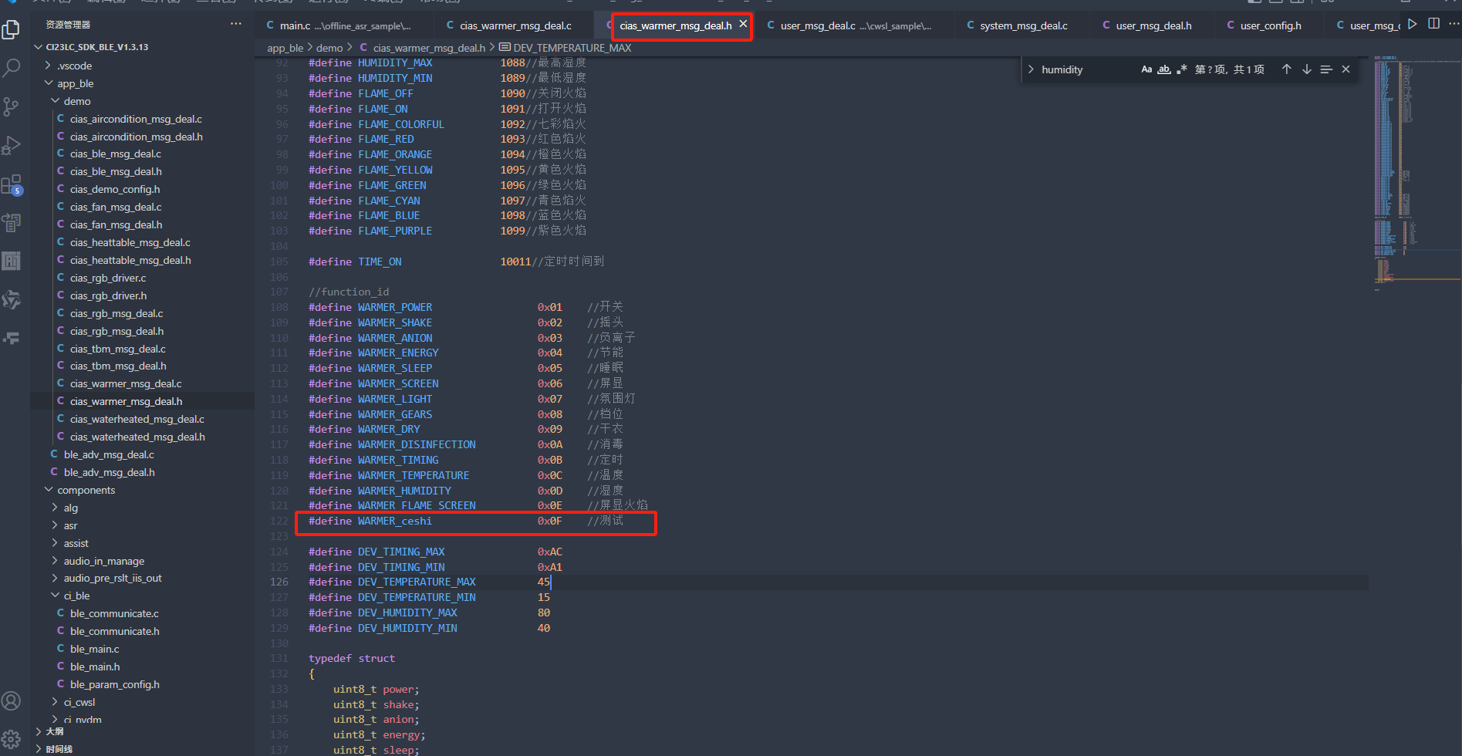Open the Source Control view

click(12, 106)
